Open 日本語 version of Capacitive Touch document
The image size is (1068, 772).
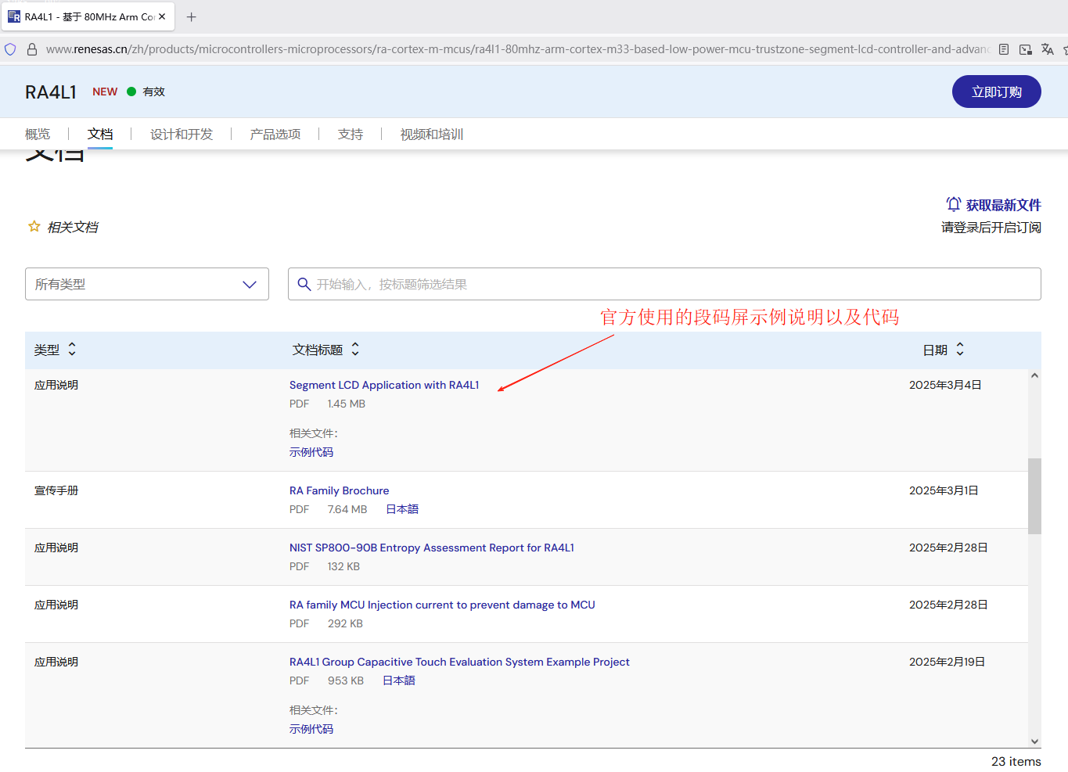[x=399, y=680]
